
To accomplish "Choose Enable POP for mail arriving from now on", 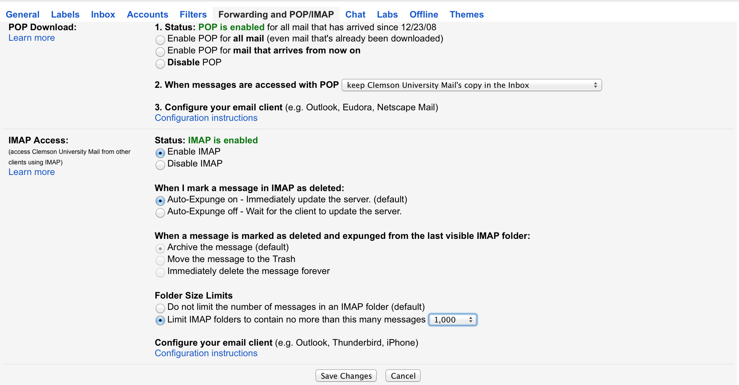I will pos(160,52).
